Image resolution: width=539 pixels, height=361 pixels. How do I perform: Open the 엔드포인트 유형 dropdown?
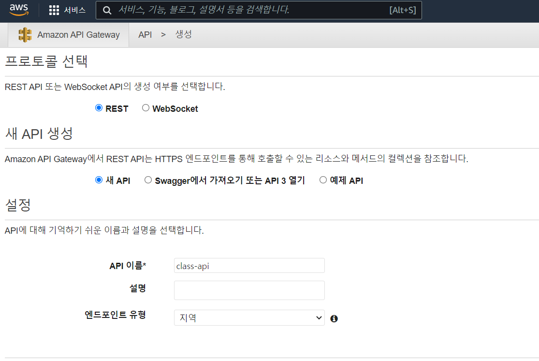tap(249, 317)
